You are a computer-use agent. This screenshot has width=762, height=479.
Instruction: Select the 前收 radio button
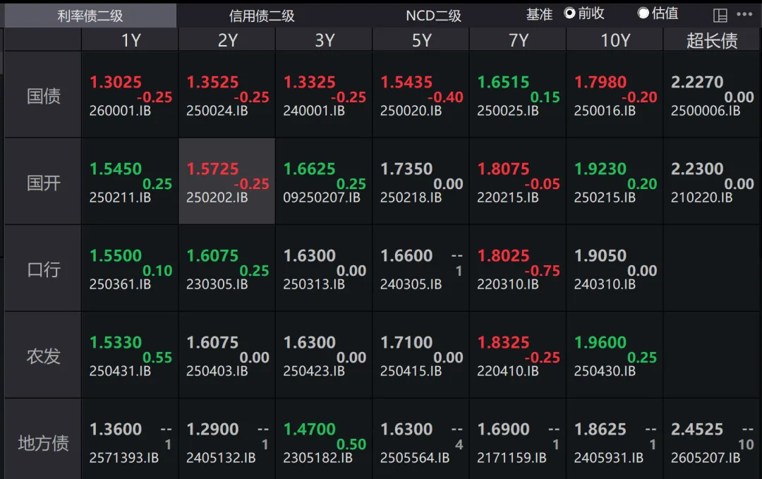click(570, 13)
